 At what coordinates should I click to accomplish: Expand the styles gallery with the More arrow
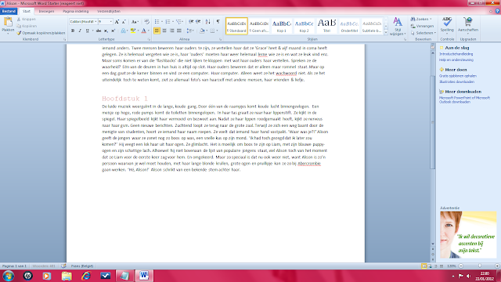(x=386, y=32)
